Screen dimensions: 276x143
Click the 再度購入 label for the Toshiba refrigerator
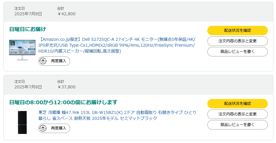point(58,128)
